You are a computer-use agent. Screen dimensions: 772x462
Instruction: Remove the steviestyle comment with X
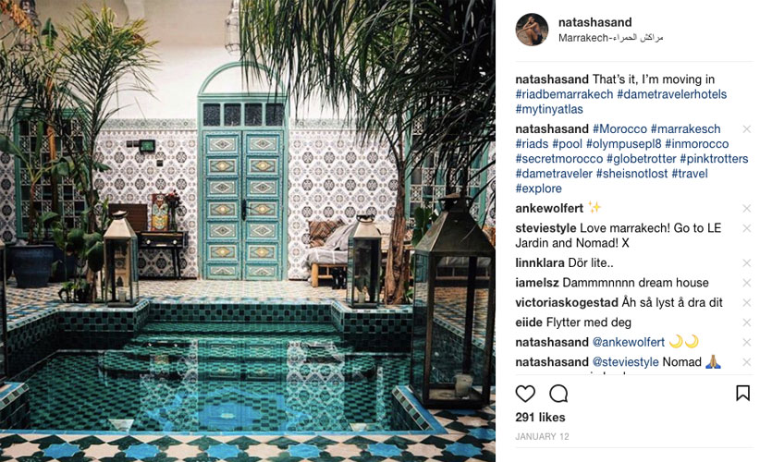click(x=747, y=228)
